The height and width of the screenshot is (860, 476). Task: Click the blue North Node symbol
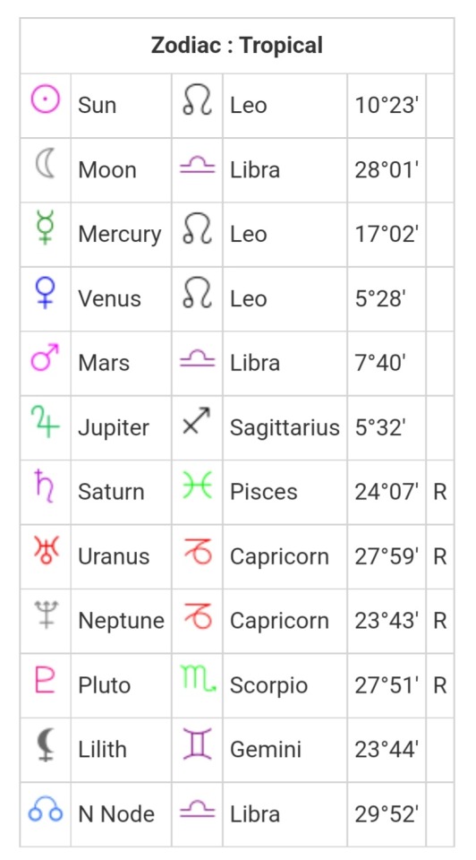click(x=45, y=810)
